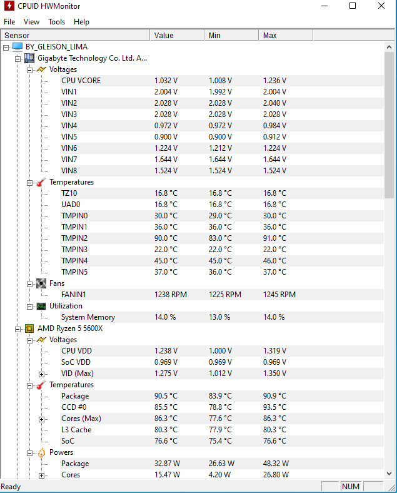
Task: Click the flame icon beside Powers
Action: pyautogui.click(x=41, y=452)
